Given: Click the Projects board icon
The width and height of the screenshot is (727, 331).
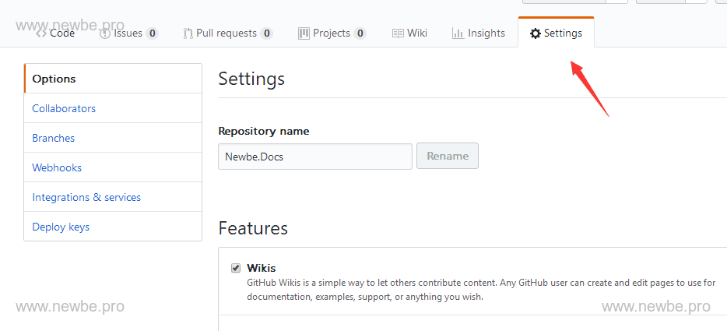Looking at the screenshot, I should pos(304,33).
